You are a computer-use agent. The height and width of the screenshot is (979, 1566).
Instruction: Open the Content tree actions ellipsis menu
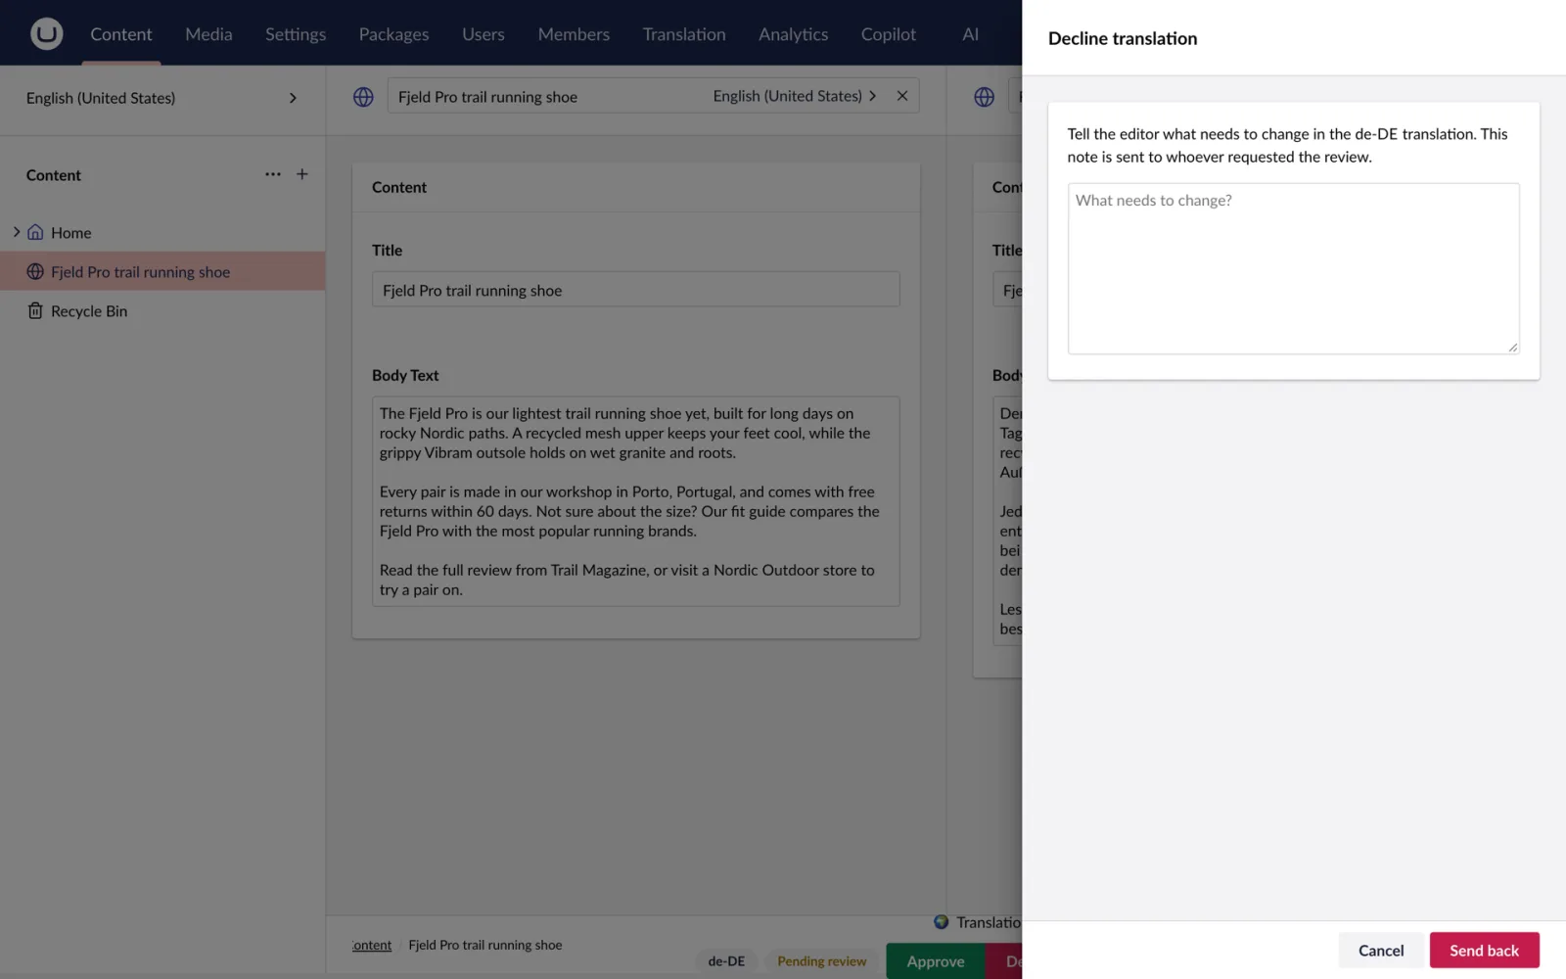coord(272,174)
